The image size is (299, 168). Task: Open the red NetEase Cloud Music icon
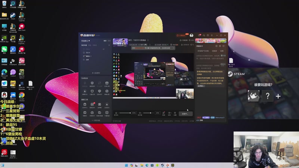(4, 153)
